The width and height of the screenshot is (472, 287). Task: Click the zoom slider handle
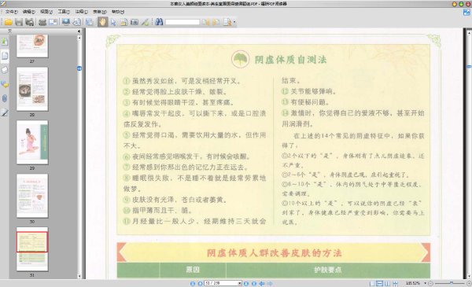tap(452, 283)
